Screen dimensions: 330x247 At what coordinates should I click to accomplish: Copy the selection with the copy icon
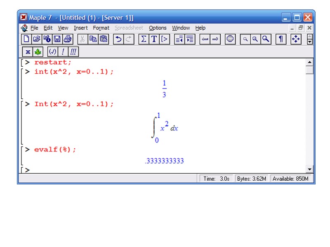tap(93, 39)
